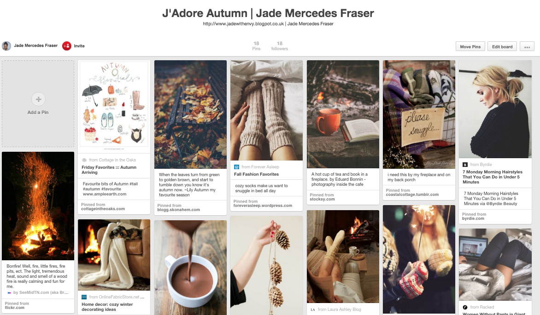Screen dimensions: 540x315
Task: Click the Cottage in the Oaks icon
Action: (84, 160)
